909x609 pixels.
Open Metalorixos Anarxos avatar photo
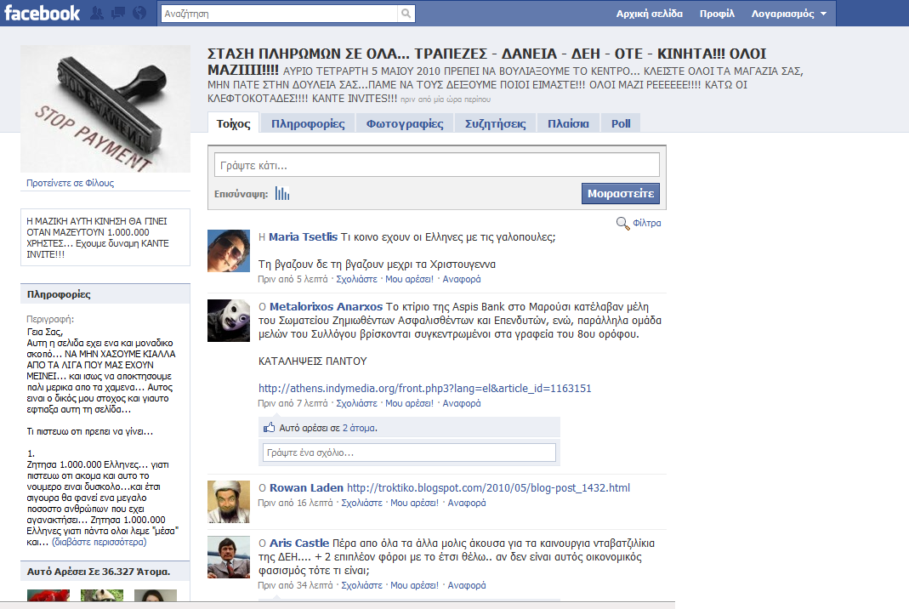coord(229,321)
